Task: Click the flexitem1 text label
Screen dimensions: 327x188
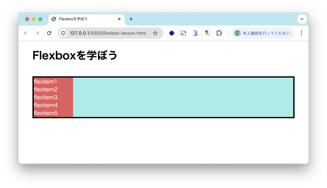Action: coord(45,81)
